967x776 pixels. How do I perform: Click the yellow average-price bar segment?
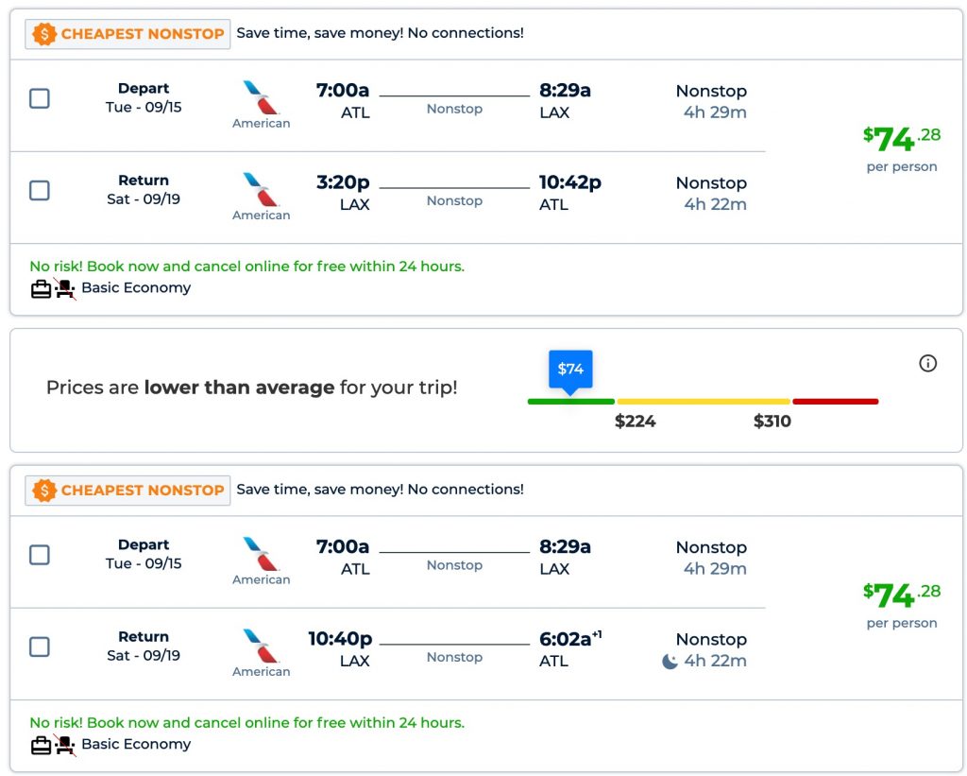coord(703,402)
